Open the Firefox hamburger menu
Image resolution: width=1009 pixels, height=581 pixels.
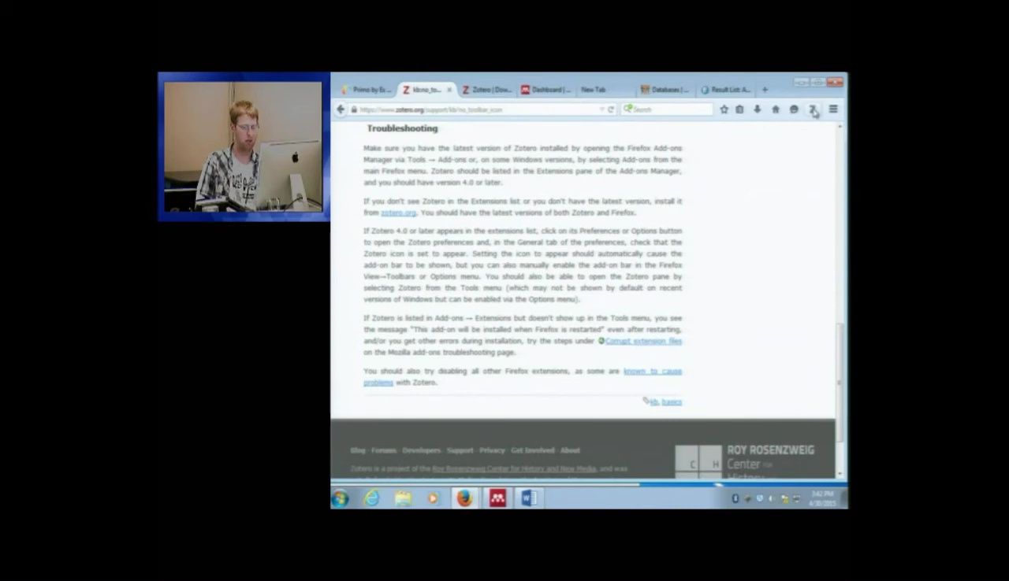click(x=833, y=109)
